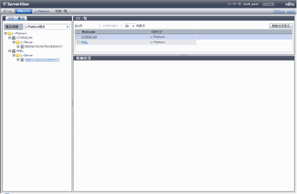Open the L-Platform視点 view dropdown
Screen dimensions: 297x194
47,27
